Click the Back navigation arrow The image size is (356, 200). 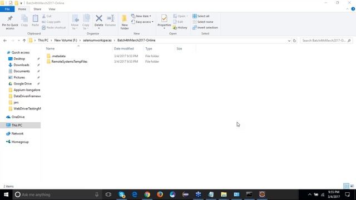[5, 41]
